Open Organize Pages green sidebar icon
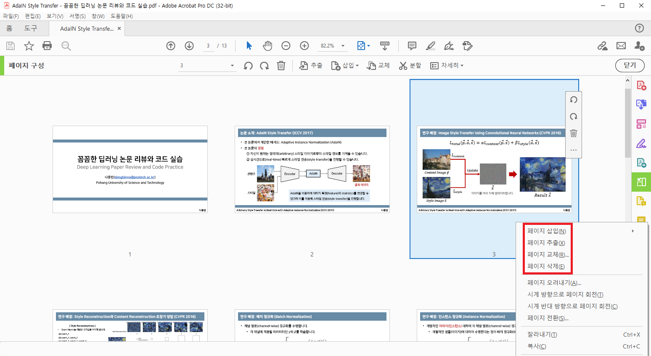Viewport: 651px width, 356px height. coord(641,182)
